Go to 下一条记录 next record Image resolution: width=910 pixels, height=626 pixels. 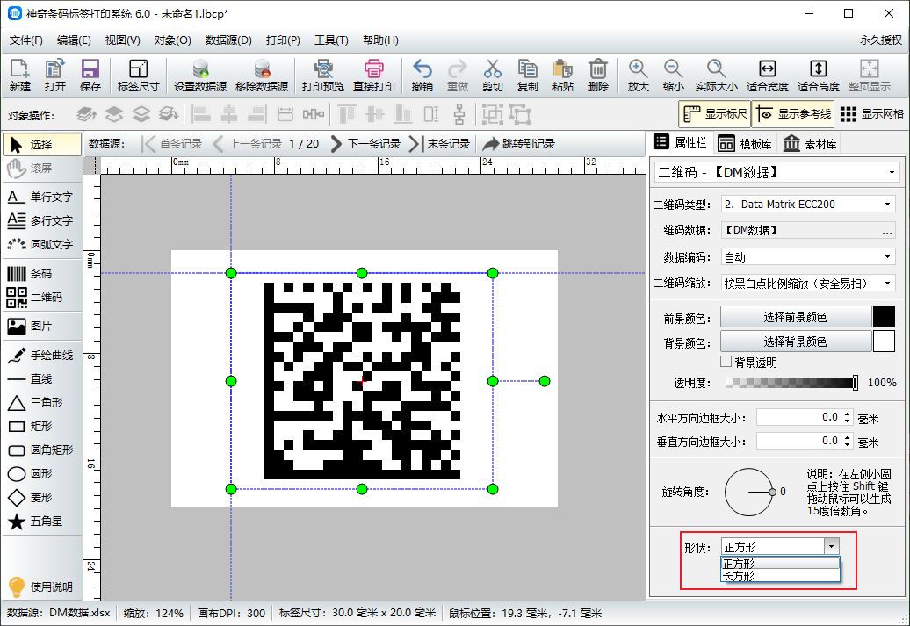coord(365,143)
